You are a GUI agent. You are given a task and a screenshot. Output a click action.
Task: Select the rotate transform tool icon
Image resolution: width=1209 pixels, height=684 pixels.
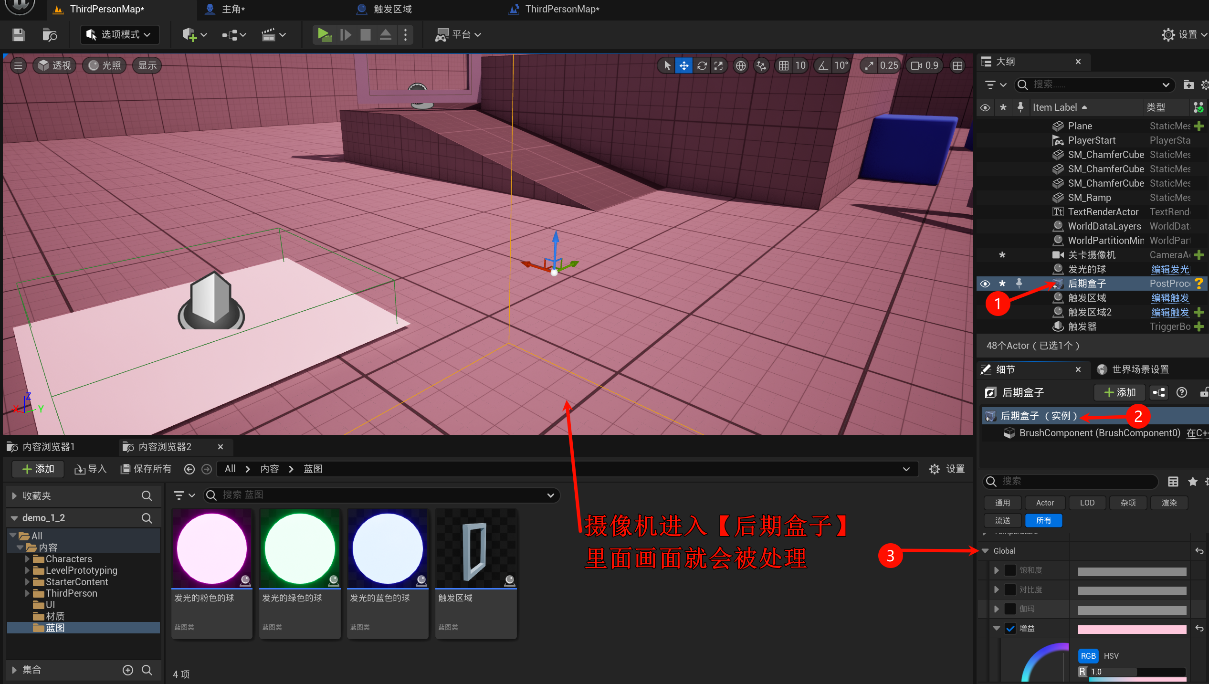click(x=702, y=66)
